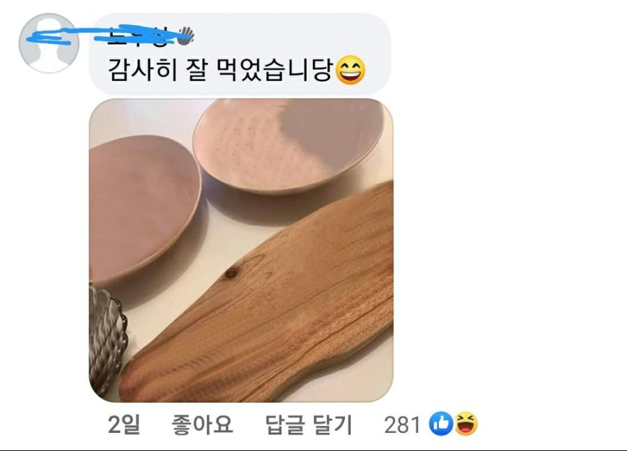
Task: Click the blue thumbs-up reaction icon
Action: click(x=440, y=424)
